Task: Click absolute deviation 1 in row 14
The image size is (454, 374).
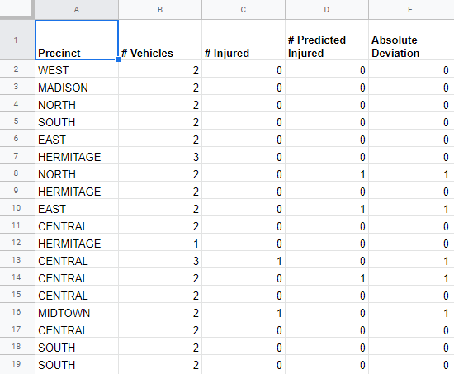Action: point(410,277)
